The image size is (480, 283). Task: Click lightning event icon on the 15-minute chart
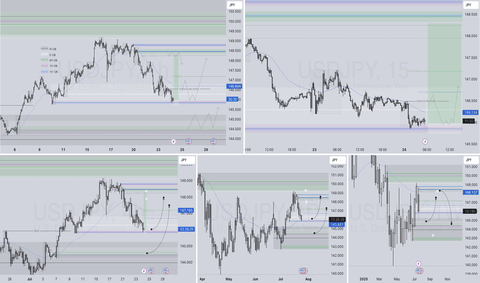425,141
